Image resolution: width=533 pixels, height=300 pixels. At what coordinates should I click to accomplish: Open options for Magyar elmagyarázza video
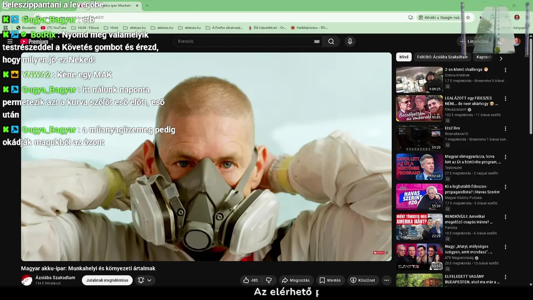click(x=506, y=157)
